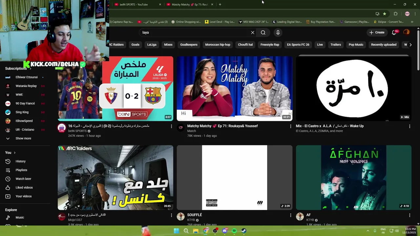Click the search magnifier button
420x236 pixels.
(x=263, y=32)
